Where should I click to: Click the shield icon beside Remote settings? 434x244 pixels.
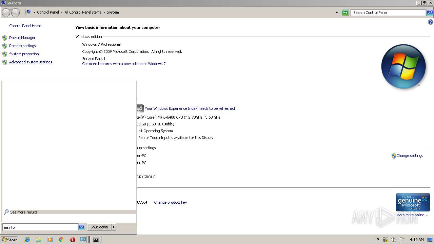pos(5,46)
